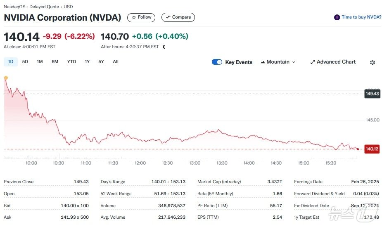Screen dimensions: 382x227
Task: Click the compare arrows icon
Action: tap(168, 17)
